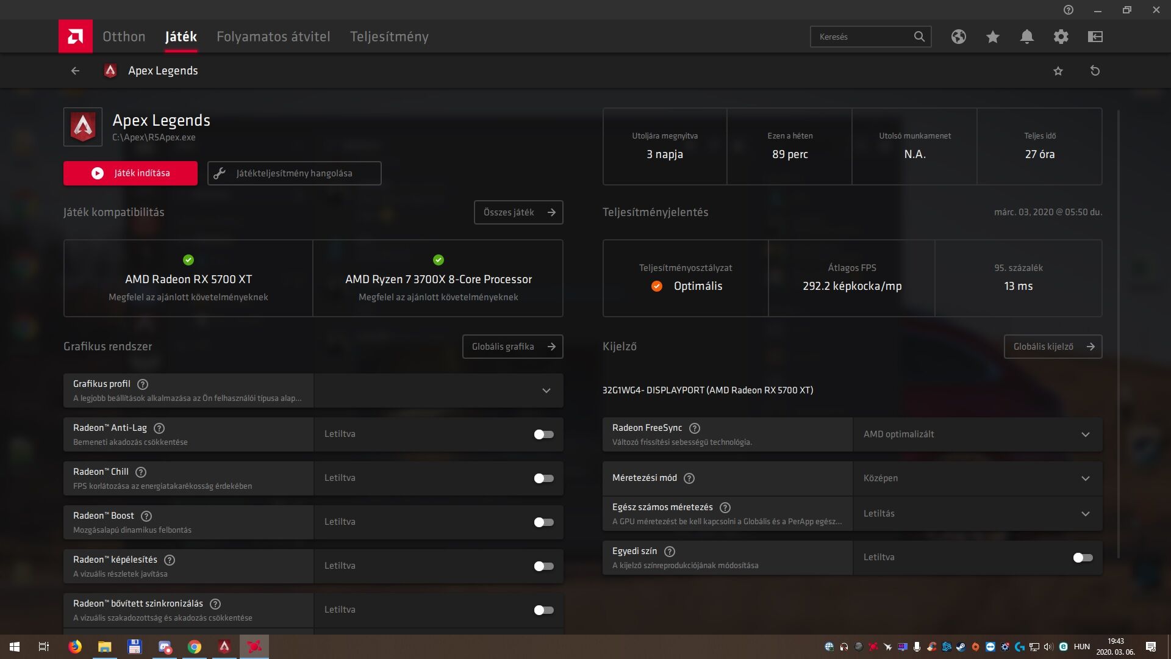
Task: Show help for Radeon bővített szinkronizálás
Action: 215,604
